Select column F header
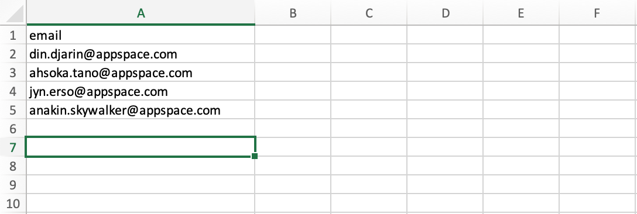This screenshot has height=214, width=637. (597, 13)
